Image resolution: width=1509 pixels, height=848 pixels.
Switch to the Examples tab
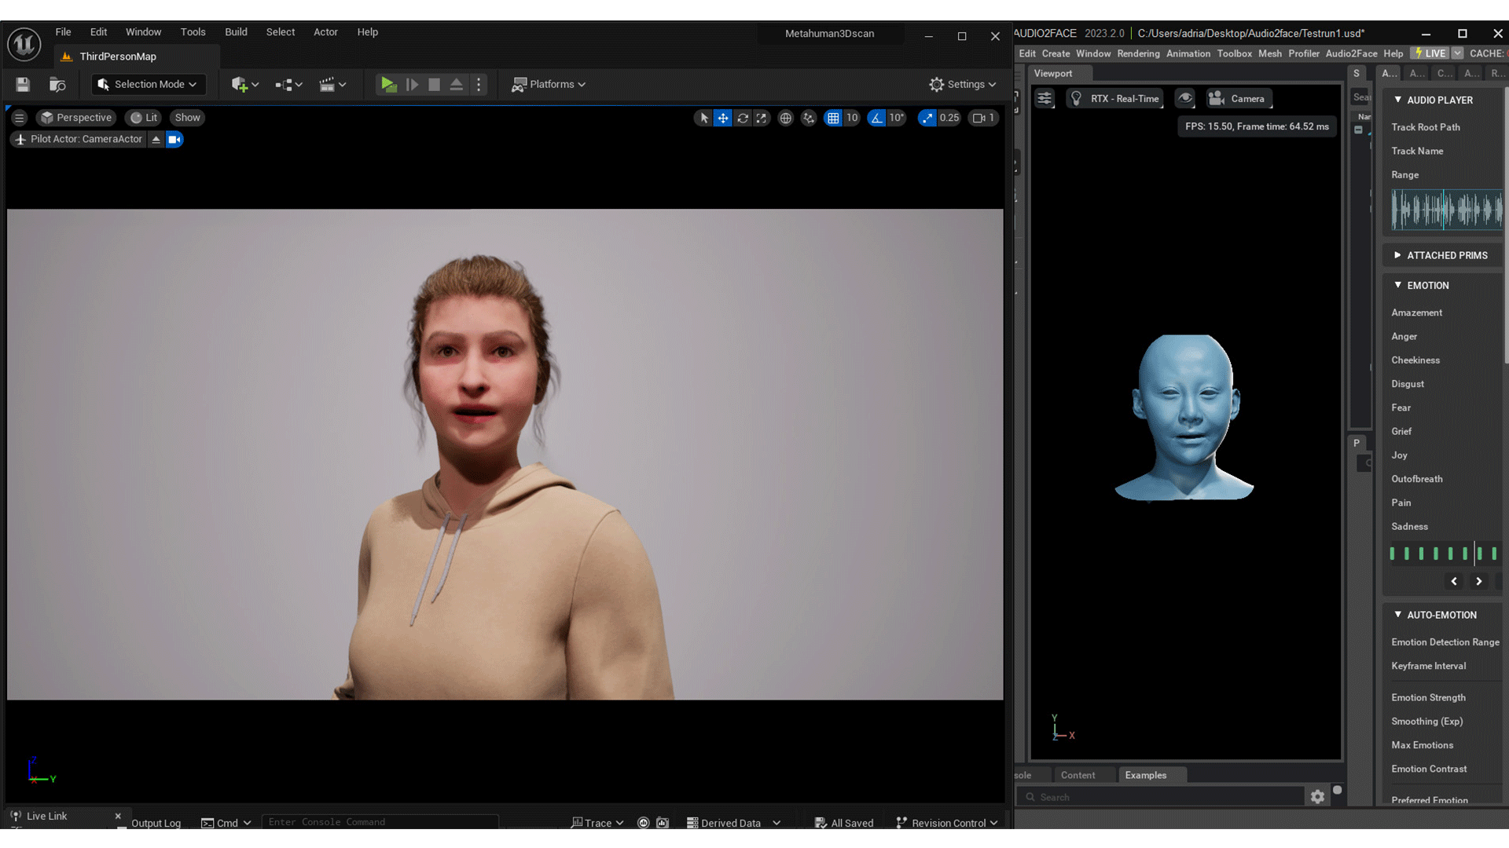tap(1145, 775)
